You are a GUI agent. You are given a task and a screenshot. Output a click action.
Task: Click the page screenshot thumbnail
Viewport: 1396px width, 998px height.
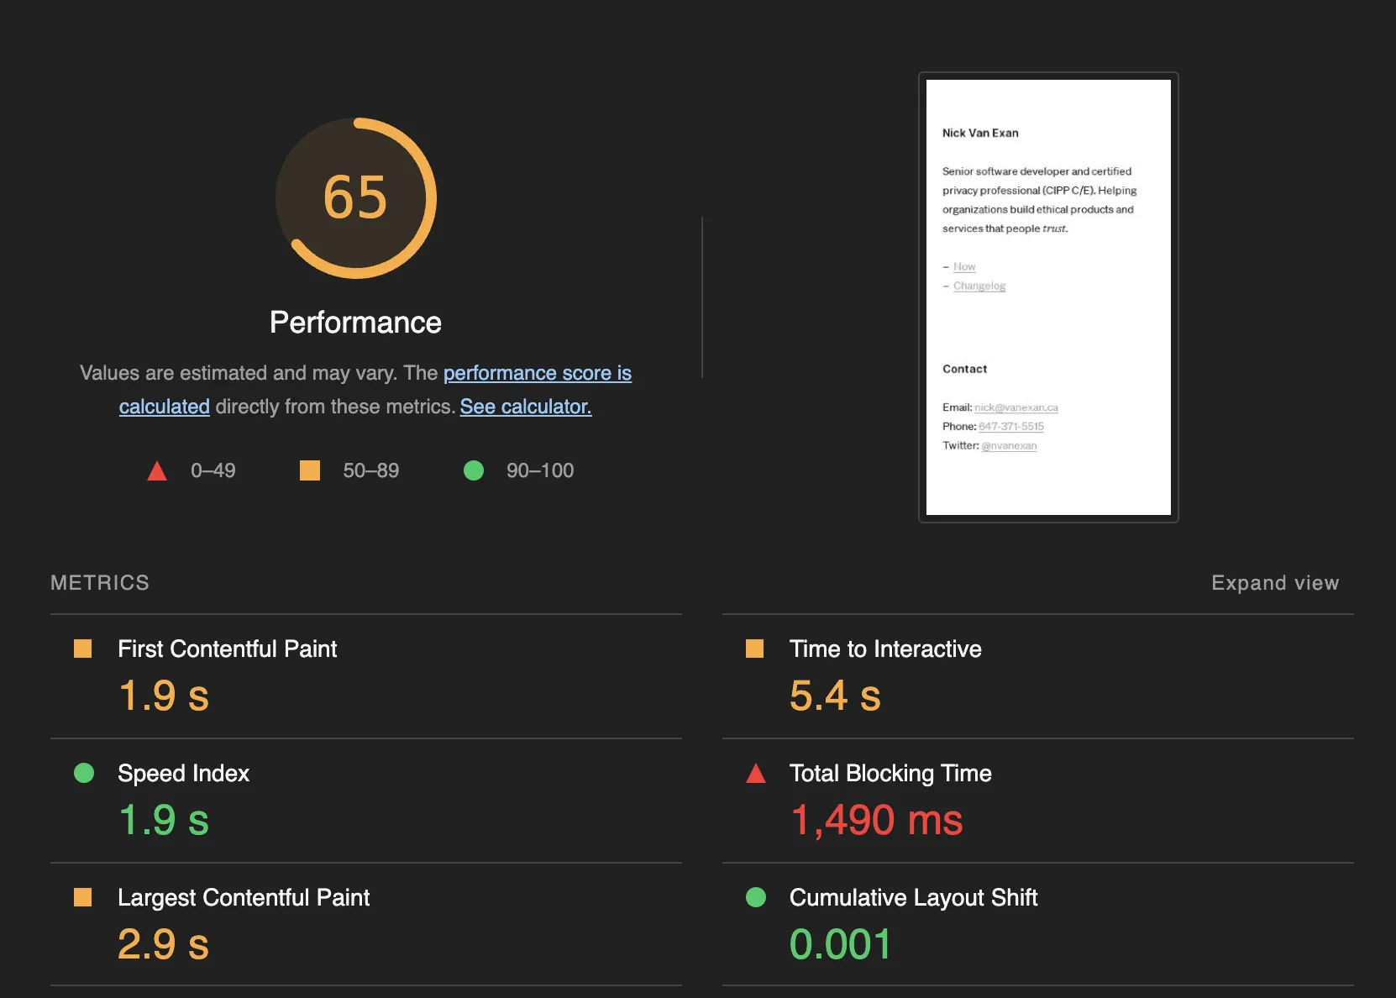[1048, 297]
